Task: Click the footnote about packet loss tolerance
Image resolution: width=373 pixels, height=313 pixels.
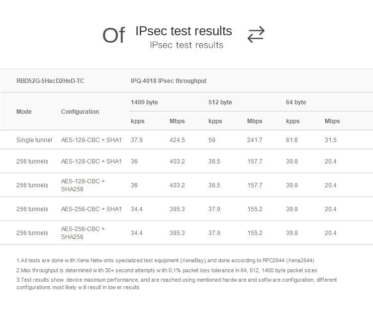Action: (x=167, y=270)
